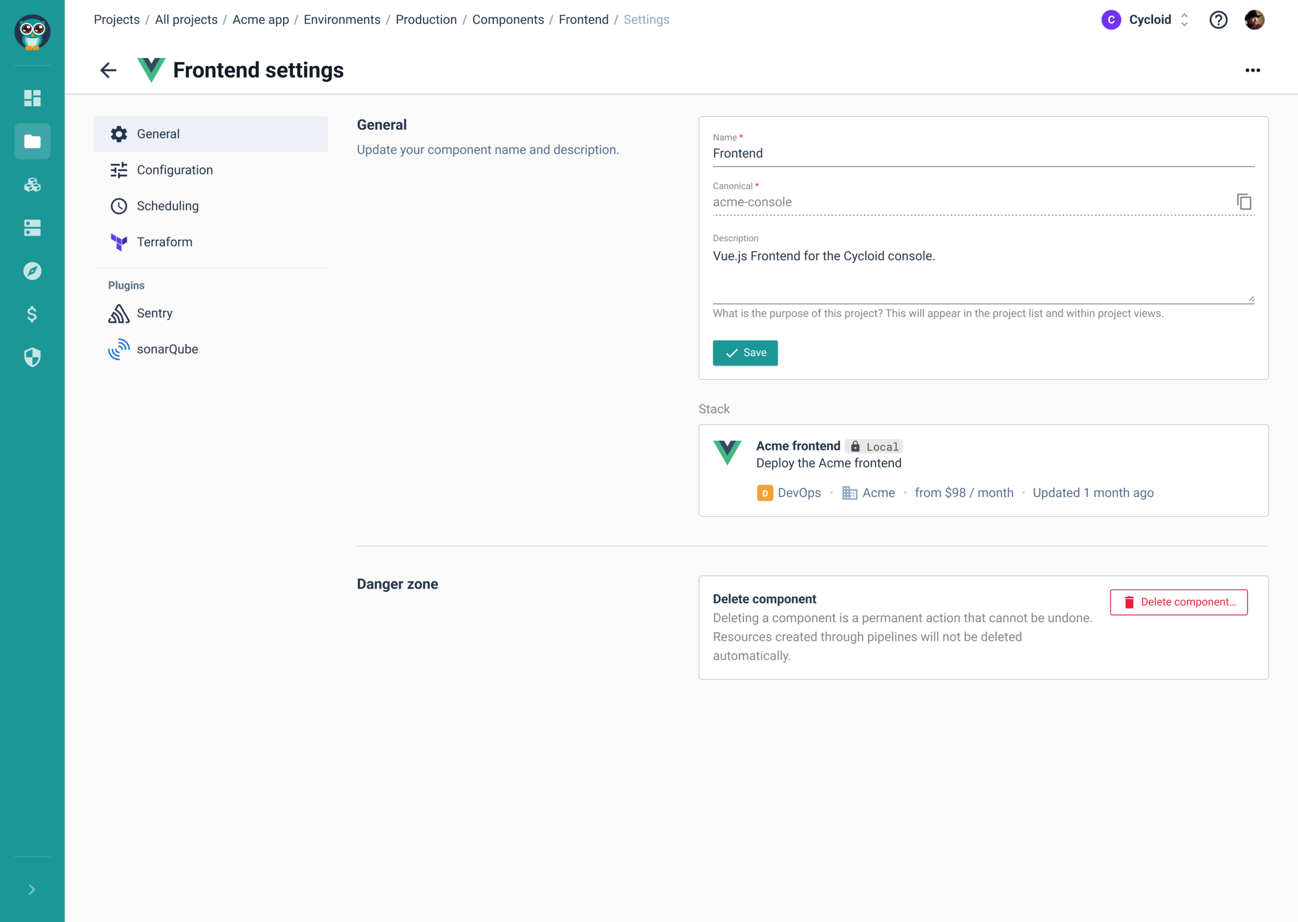Go to All projects breadcrumb

click(186, 20)
